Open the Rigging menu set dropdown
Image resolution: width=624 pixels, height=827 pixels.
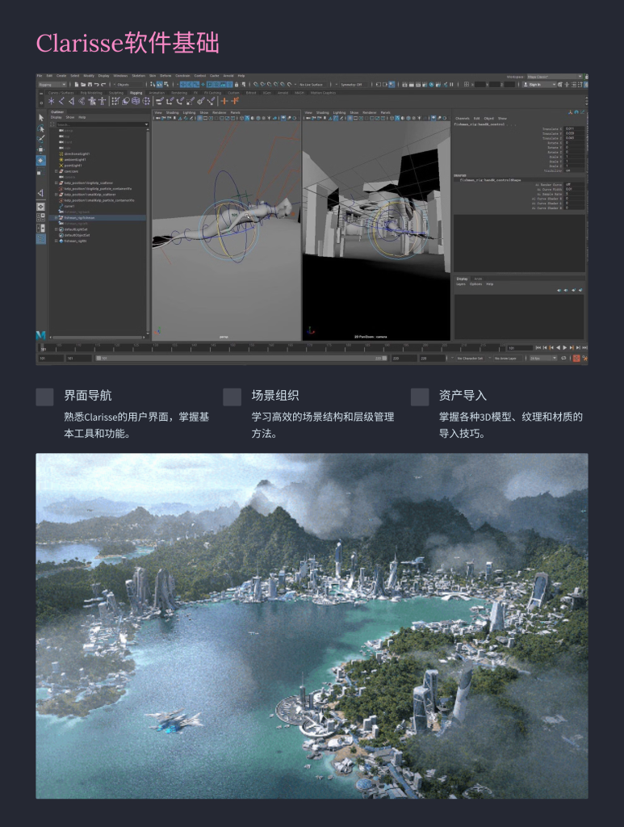point(52,84)
